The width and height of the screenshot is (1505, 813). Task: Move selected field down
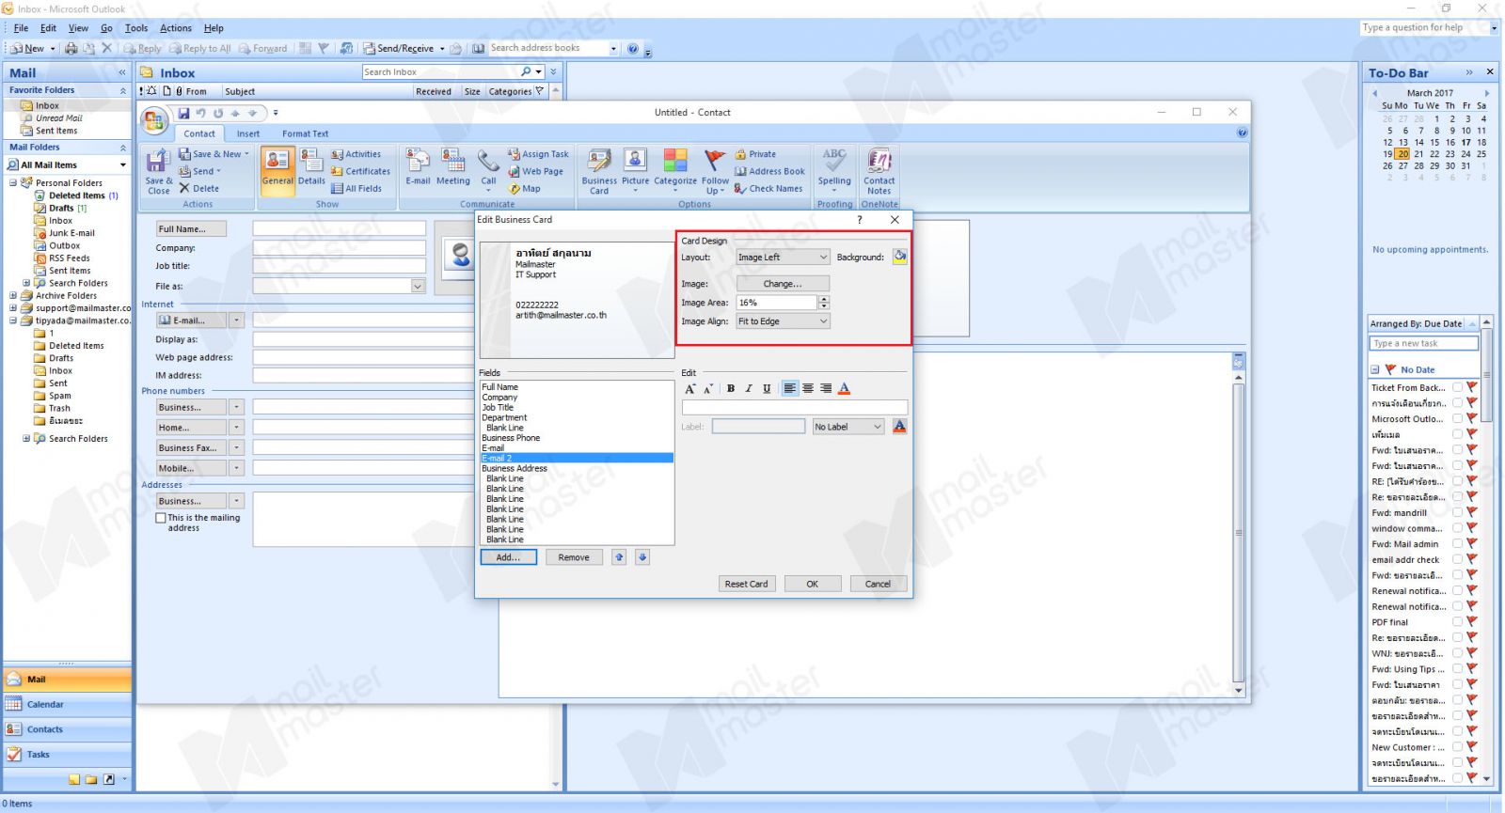[x=642, y=557]
